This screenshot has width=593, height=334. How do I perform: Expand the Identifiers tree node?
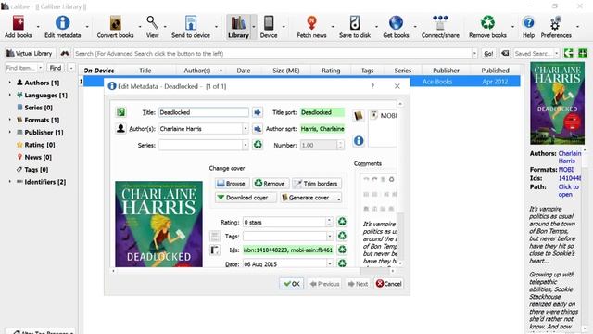click(x=10, y=182)
